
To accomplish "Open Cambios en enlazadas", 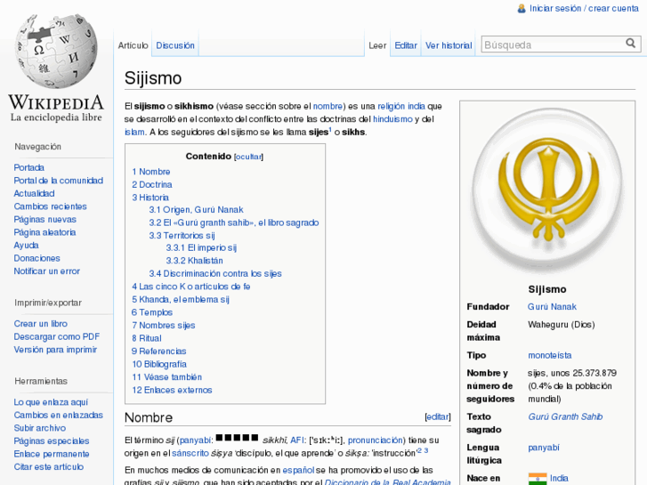I will 58,416.
